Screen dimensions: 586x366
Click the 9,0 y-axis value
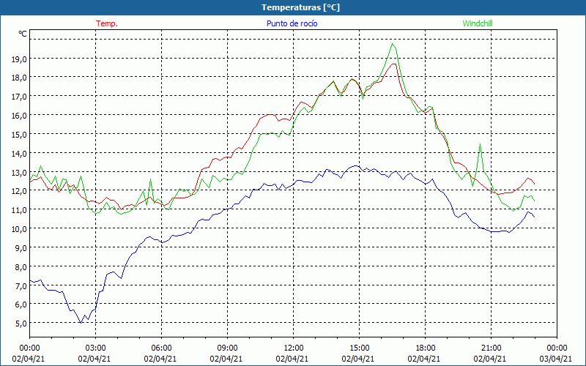pos(21,248)
